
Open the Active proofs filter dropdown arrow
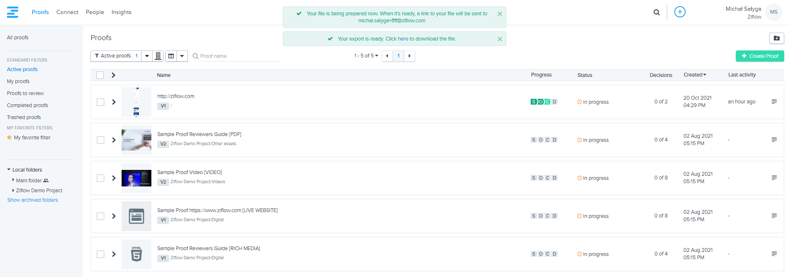click(x=147, y=56)
